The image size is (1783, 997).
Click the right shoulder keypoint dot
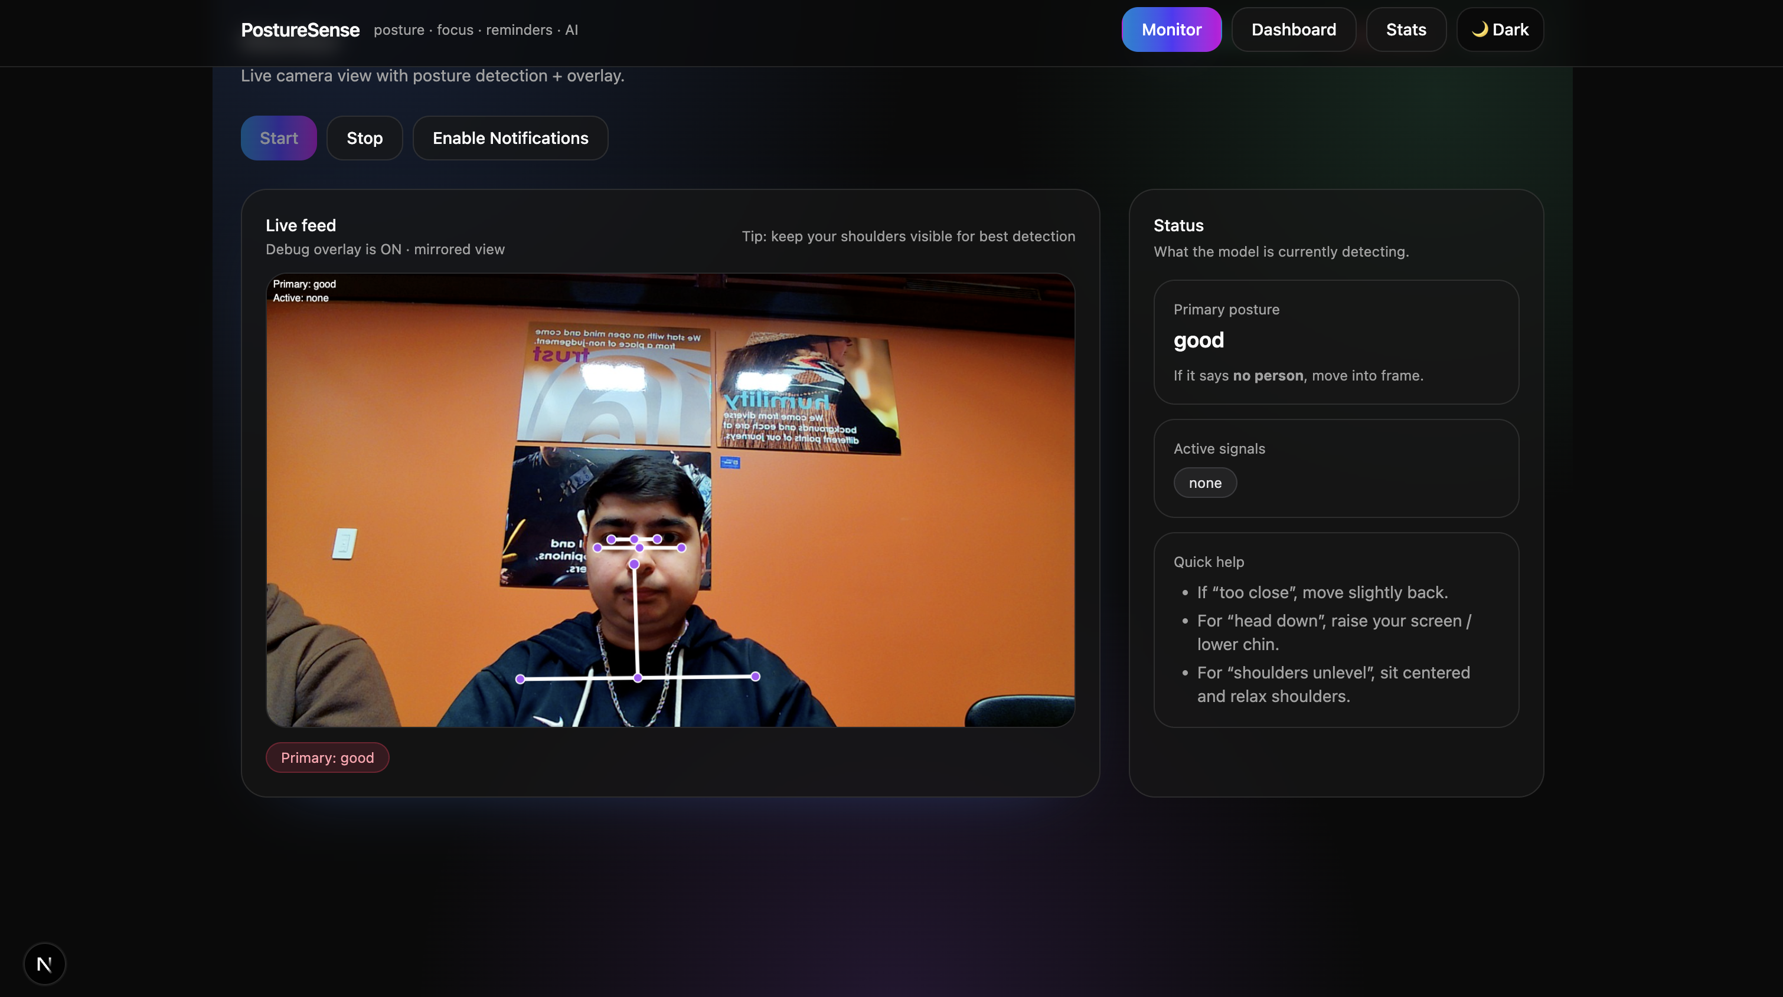point(755,676)
